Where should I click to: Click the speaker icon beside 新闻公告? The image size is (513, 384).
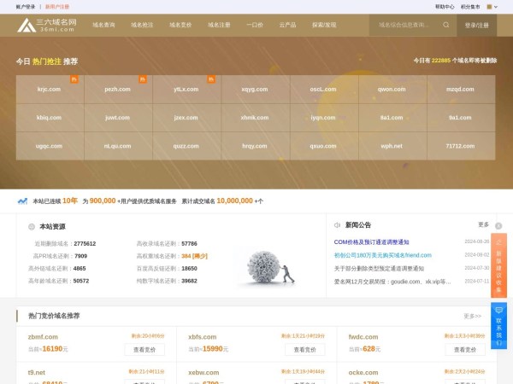(337, 225)
